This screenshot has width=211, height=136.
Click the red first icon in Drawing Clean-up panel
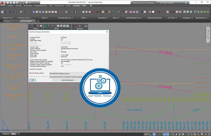[60, 12]
